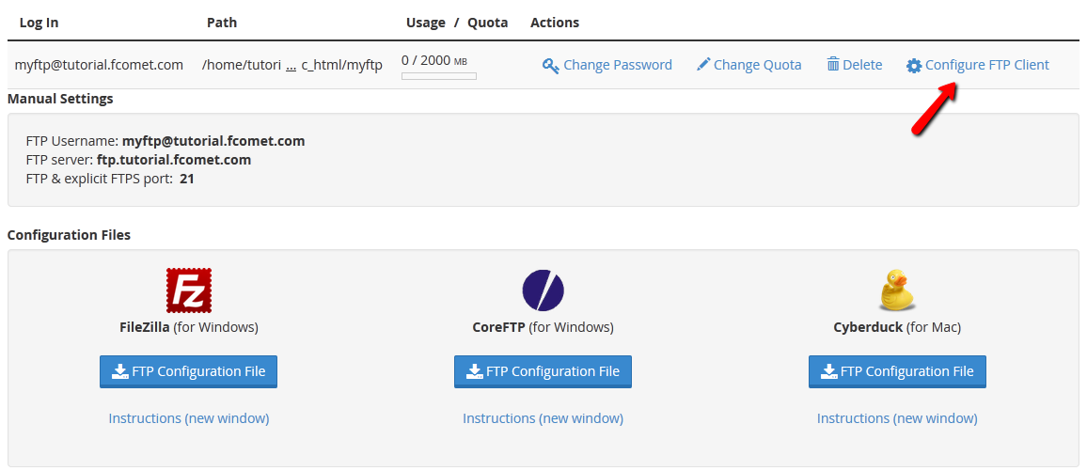Download the CoreFTP FTP Configuration File
The image size is (1087, 471).
pos(543,371)
